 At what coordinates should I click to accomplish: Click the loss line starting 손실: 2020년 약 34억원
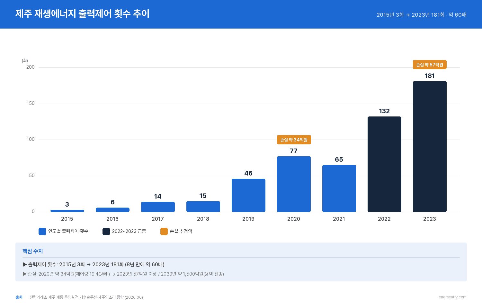tap(123, 274)
